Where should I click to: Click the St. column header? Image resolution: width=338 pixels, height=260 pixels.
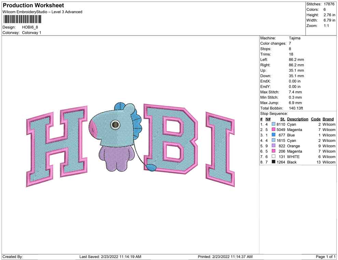tap(283, 119)
